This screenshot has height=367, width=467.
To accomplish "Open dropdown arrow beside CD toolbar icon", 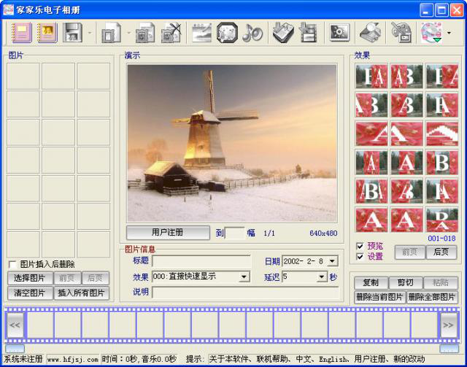I will 449,33.
